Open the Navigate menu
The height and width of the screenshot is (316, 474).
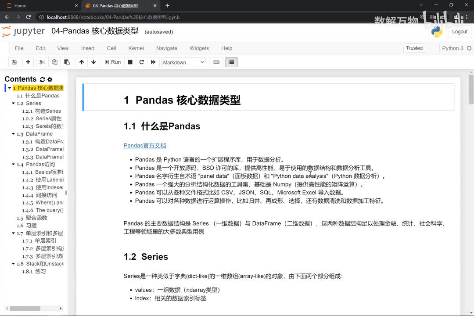click(167, 48)
